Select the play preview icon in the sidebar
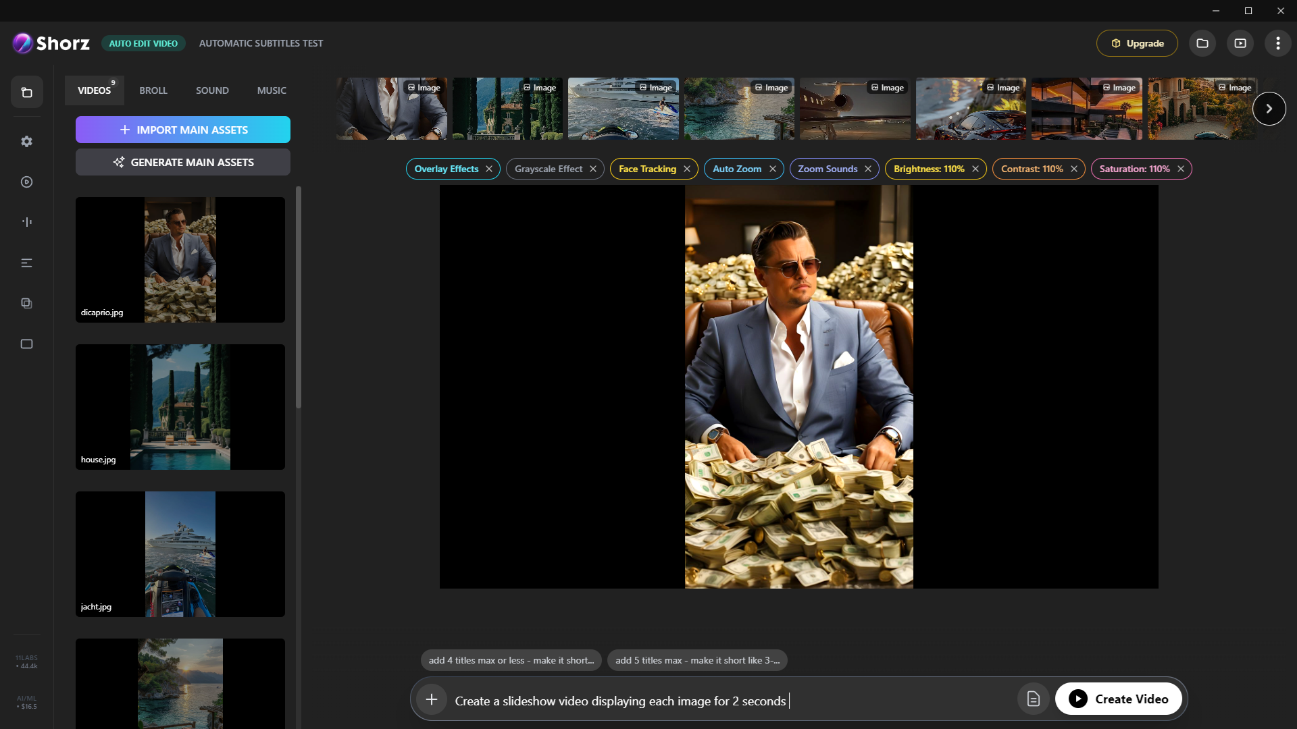This screenshot has height=729, width=1297. point(26,182)
